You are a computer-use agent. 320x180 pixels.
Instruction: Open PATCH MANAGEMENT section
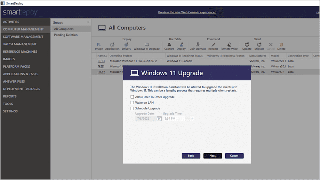25,44
